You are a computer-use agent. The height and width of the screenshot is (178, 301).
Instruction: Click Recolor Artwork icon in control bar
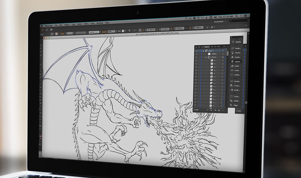point(129,31)
